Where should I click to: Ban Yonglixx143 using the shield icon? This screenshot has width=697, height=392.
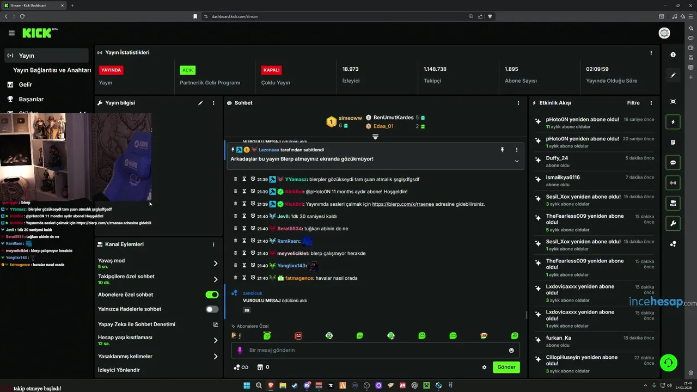tap(253, 266)
